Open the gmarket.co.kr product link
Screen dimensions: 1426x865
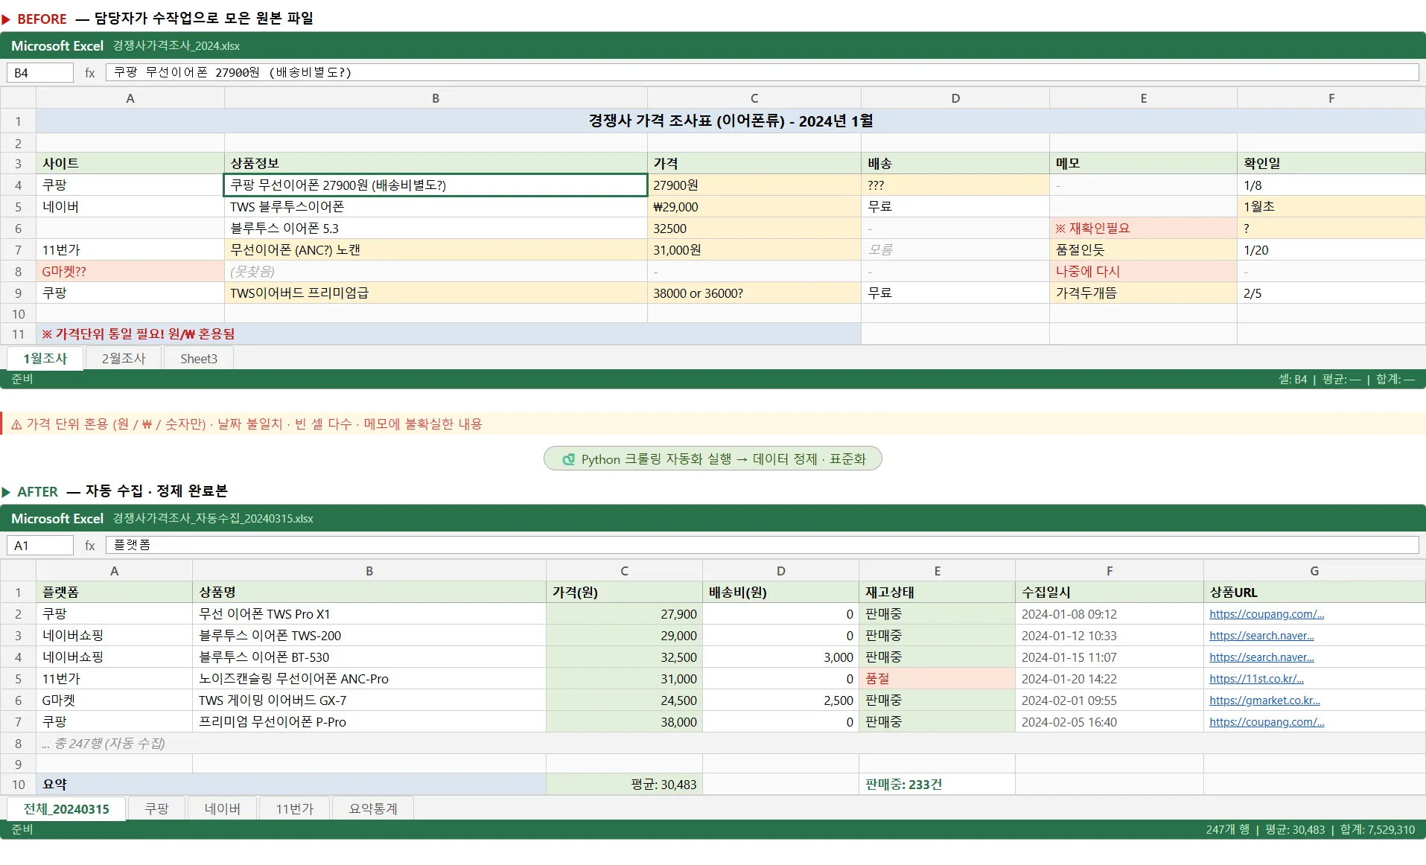click(1264, 700)
